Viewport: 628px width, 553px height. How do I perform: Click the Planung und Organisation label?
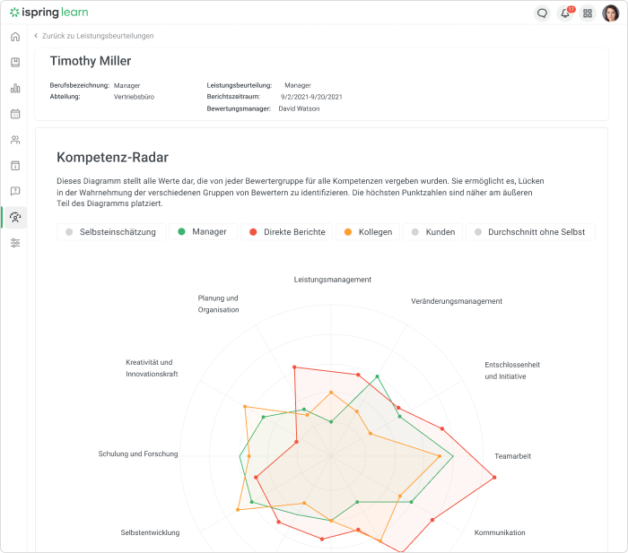[x=218, y=304]
